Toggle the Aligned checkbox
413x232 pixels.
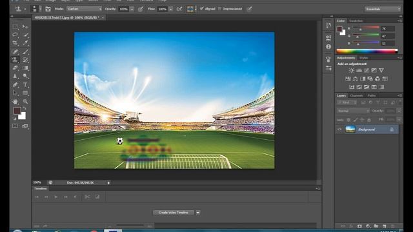(202, 8)
